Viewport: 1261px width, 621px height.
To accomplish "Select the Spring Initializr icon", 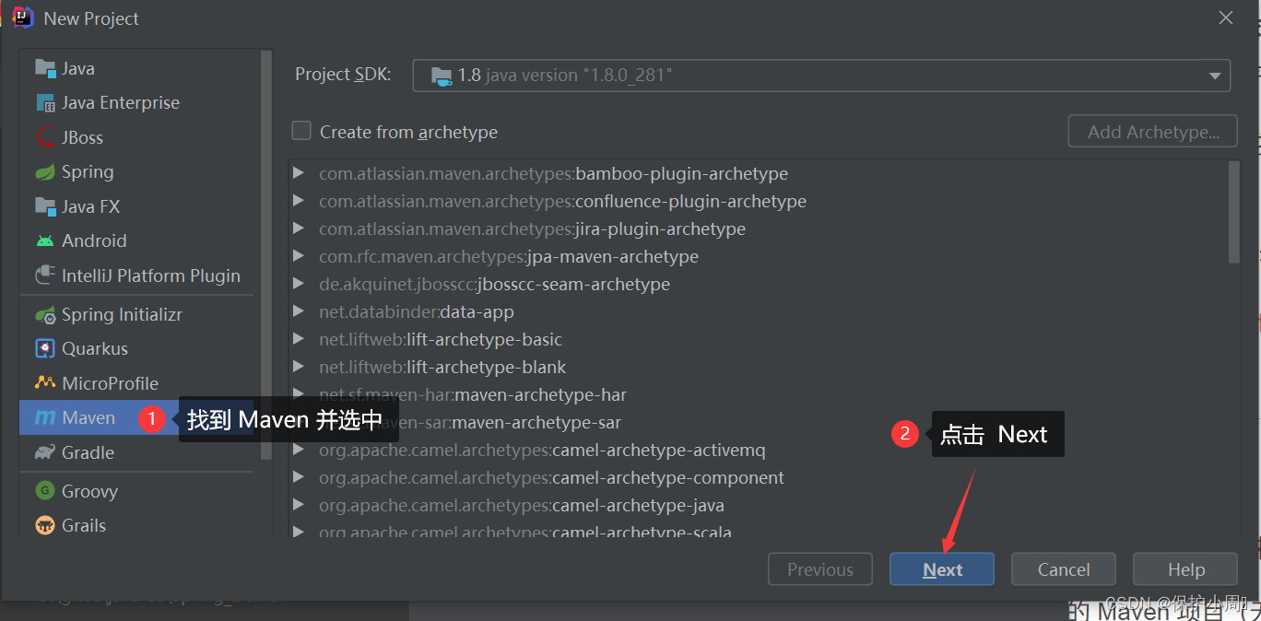I will click(45, 314).
